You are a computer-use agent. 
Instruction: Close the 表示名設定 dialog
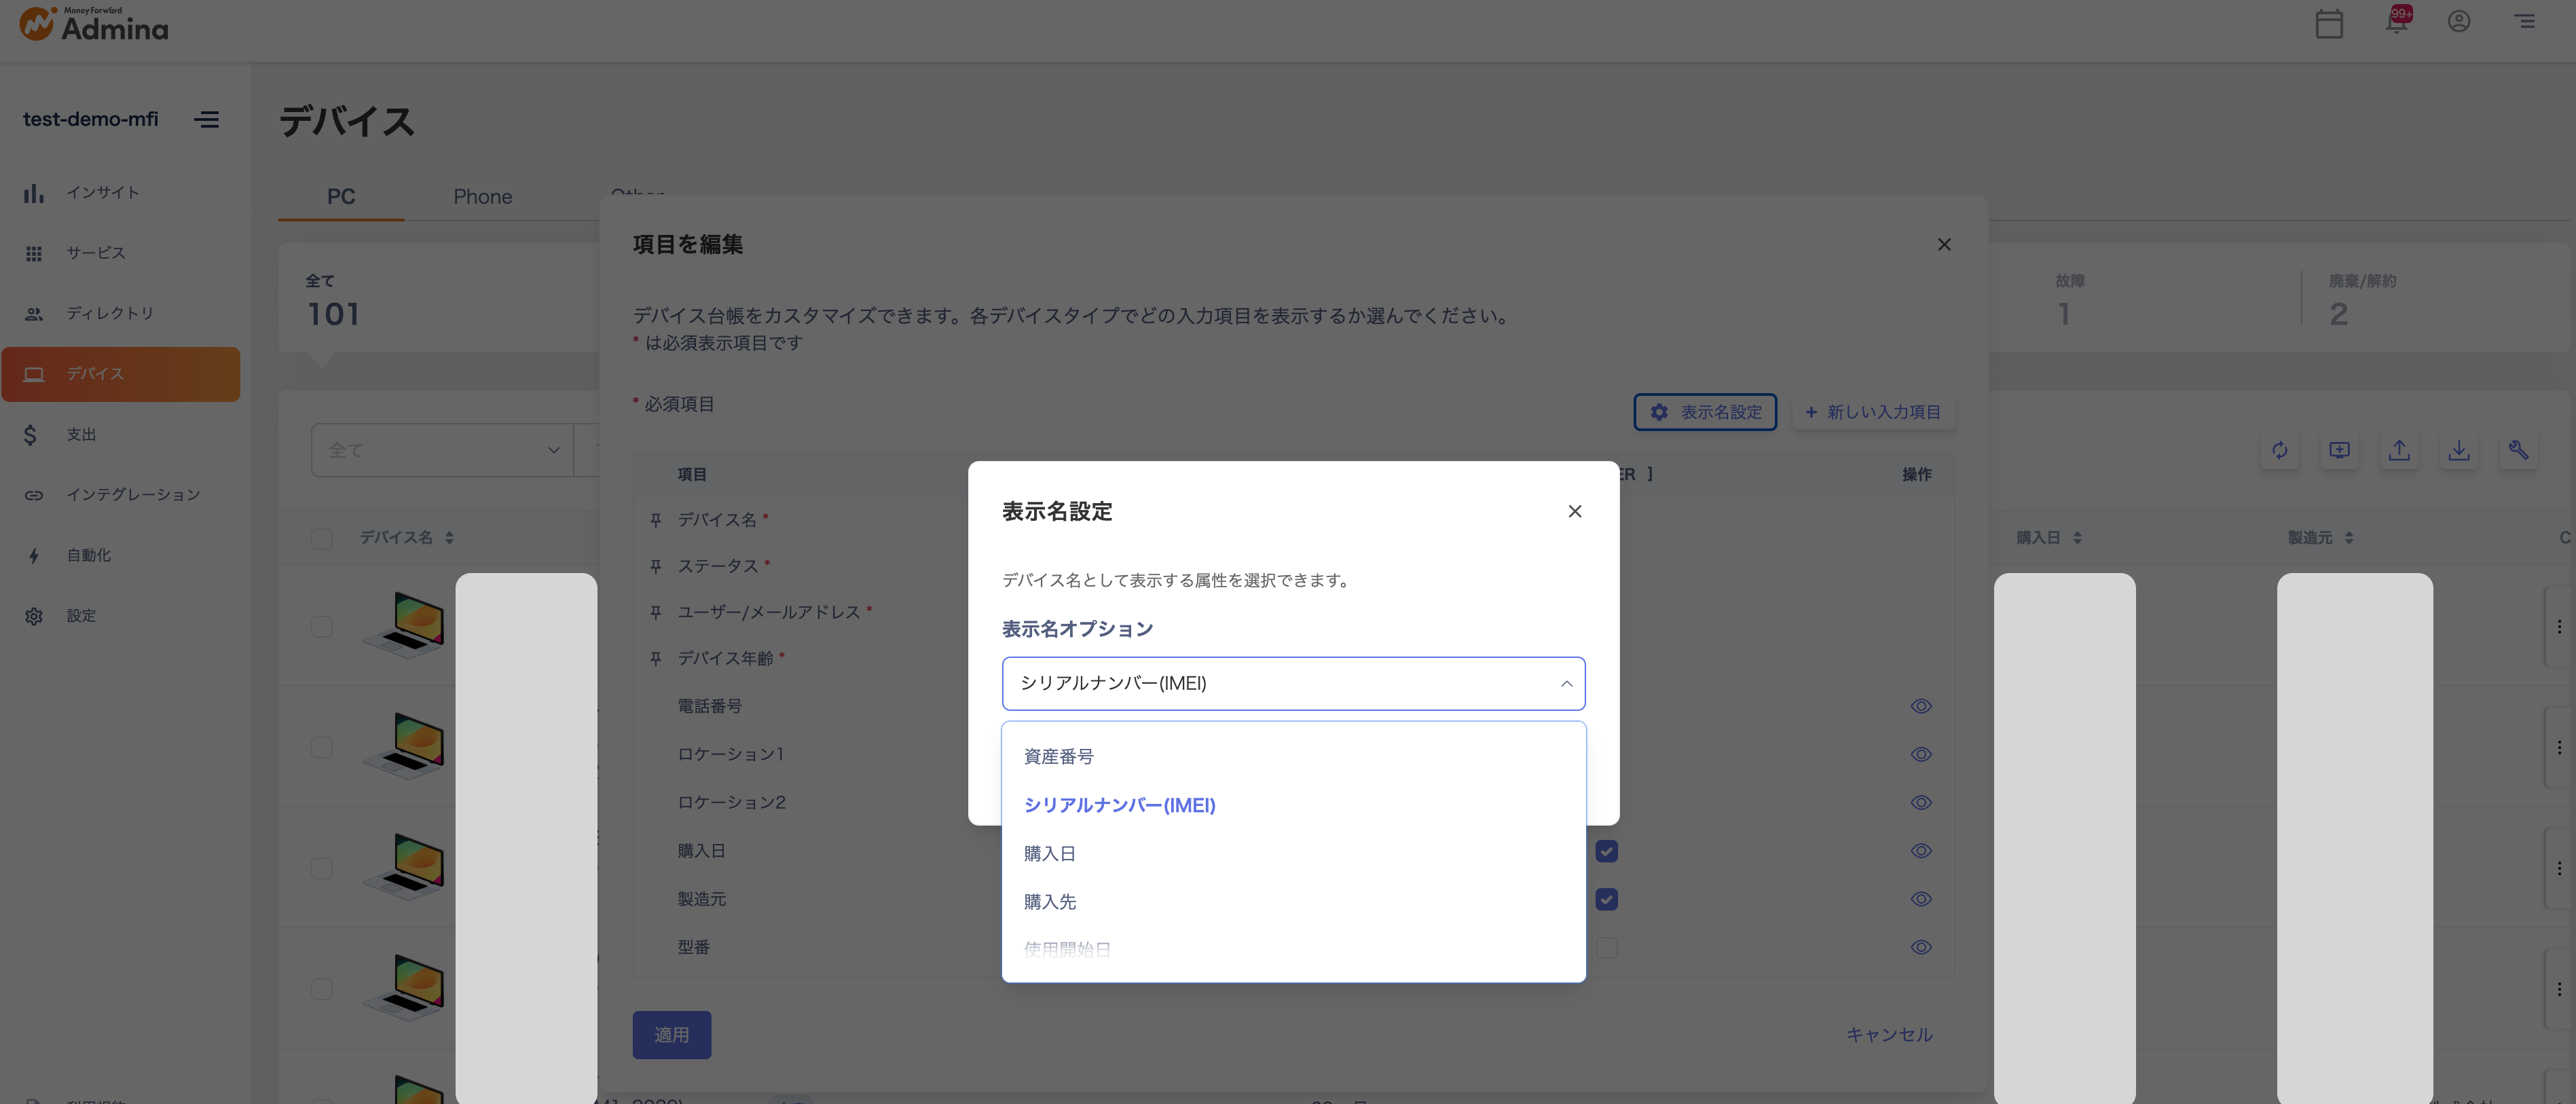point(1575,512)
